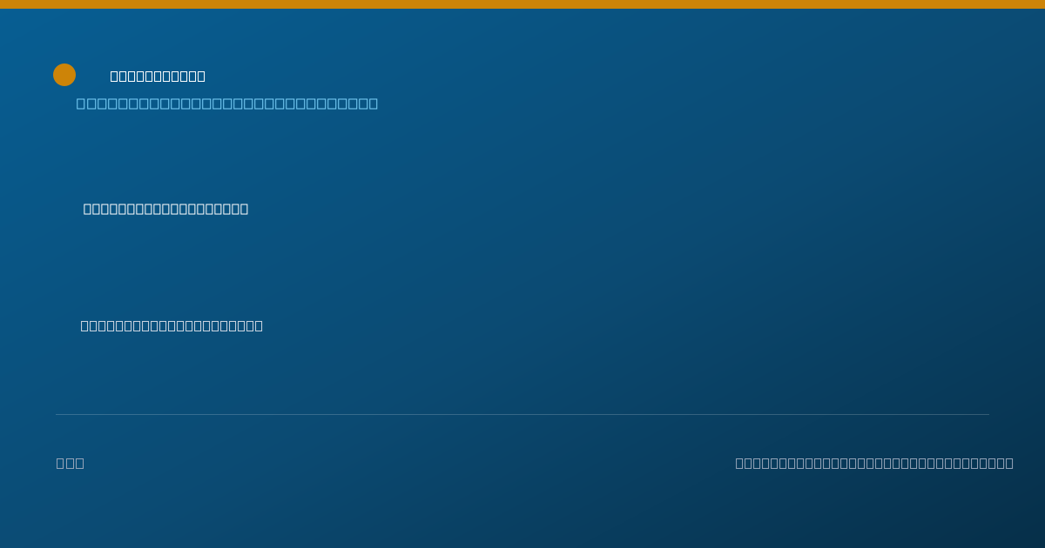
Task: Click the short footer text at bottom left
Action: pyautogui.click(x=71, y=464)
